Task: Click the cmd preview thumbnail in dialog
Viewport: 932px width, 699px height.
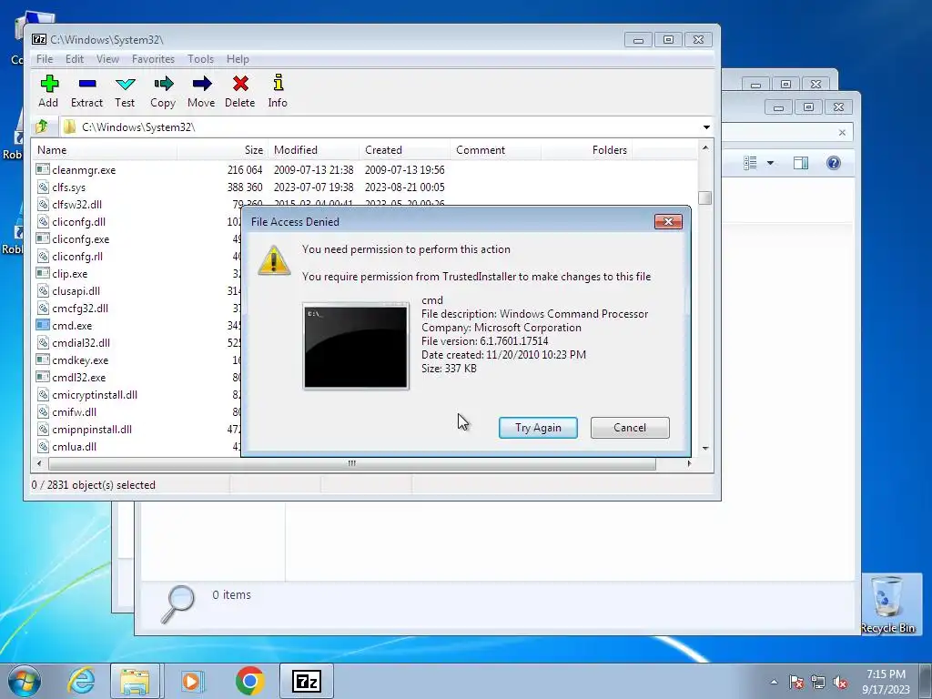Action: (x=356, y=346)
